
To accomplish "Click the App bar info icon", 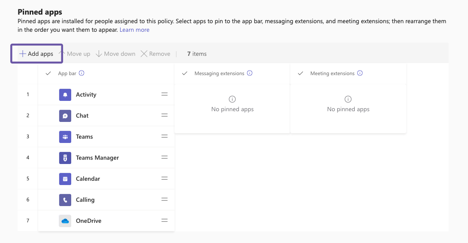I will [82, 73].
